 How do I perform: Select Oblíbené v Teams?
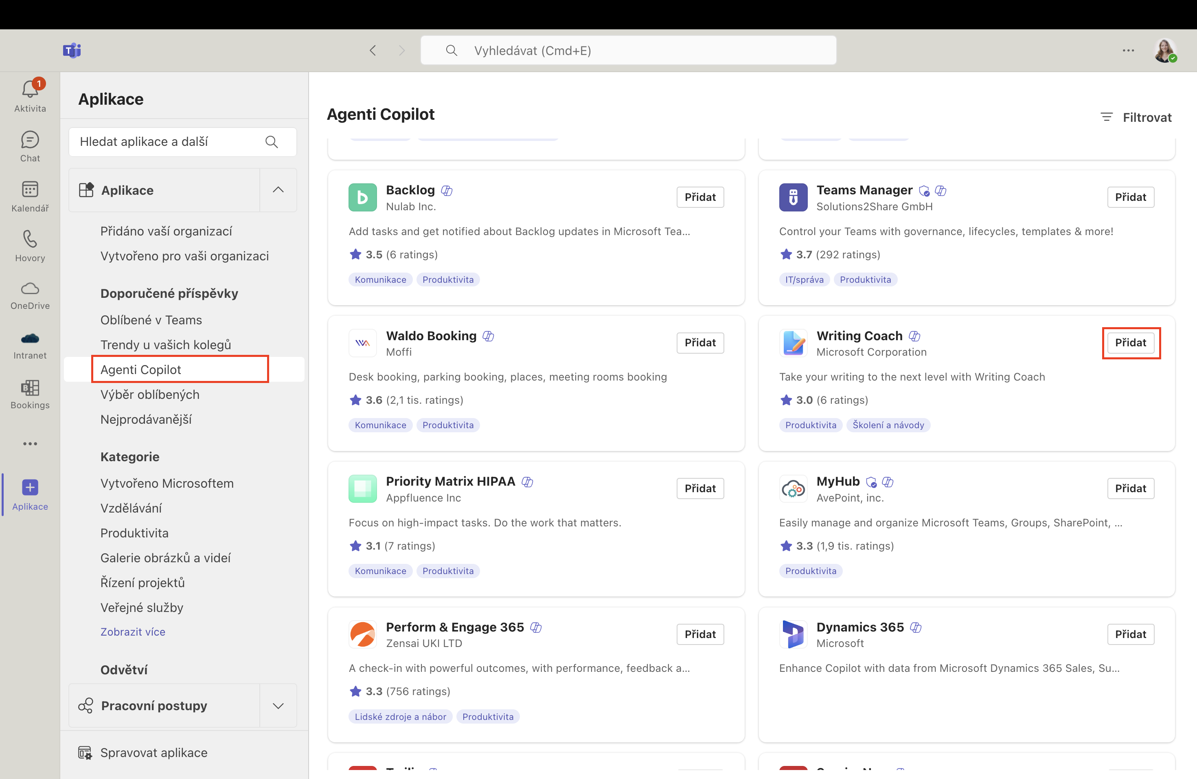[151, 320]
